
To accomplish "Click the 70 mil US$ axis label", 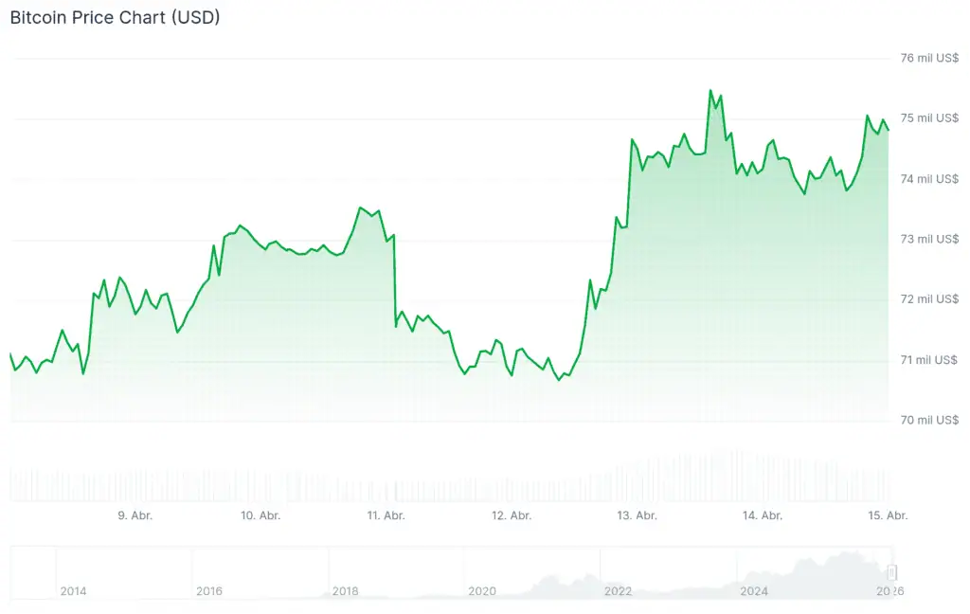I will click(929, 420).
